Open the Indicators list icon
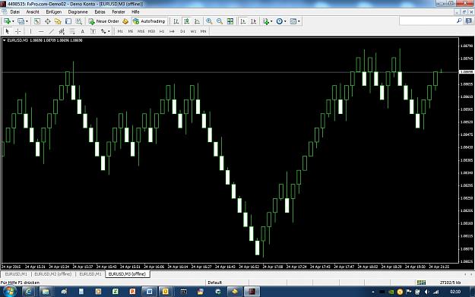This screenshot has height=297, width=475. tap(266, 21)
